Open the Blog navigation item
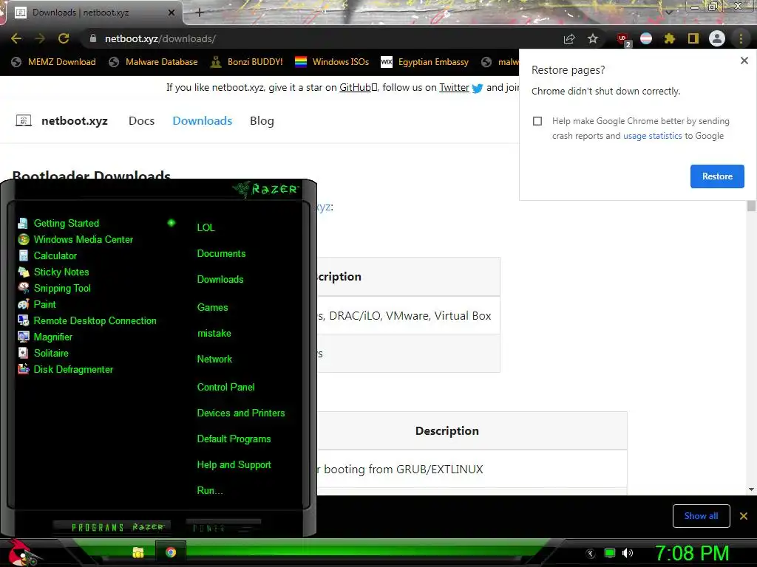The width and height of the screenshot is (757, 567). pyautogui.click(x=262, y=120)
